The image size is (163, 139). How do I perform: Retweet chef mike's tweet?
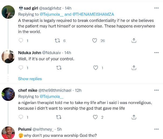57,117
